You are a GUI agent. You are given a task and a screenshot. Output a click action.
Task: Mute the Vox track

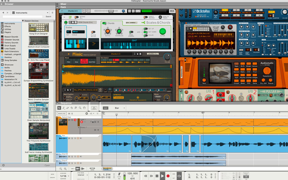click(69, 138)
